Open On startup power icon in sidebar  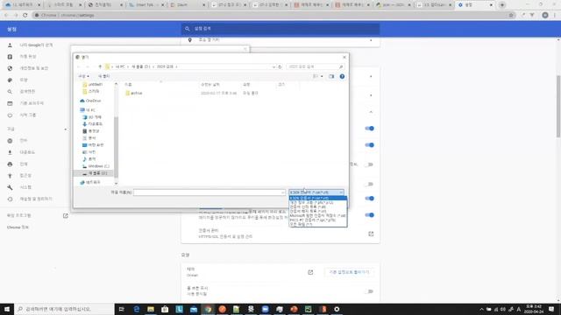click(10, 115)
